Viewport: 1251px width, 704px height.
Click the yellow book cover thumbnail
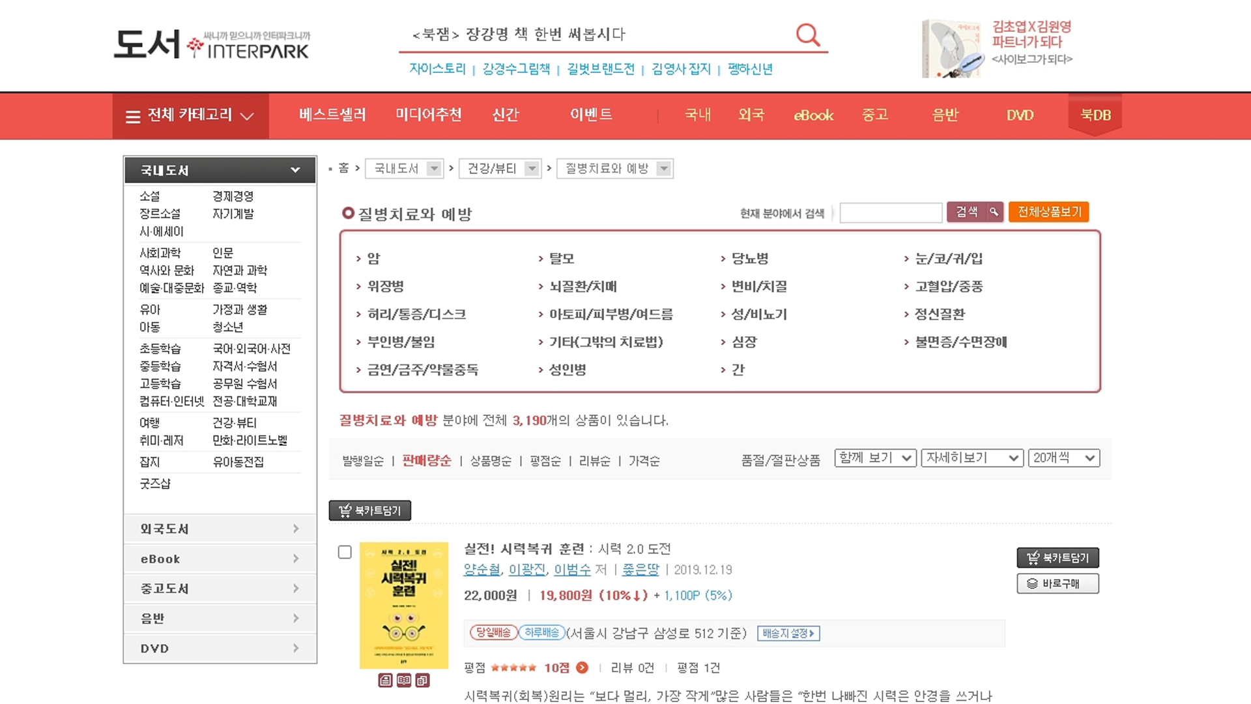point(404,605)
